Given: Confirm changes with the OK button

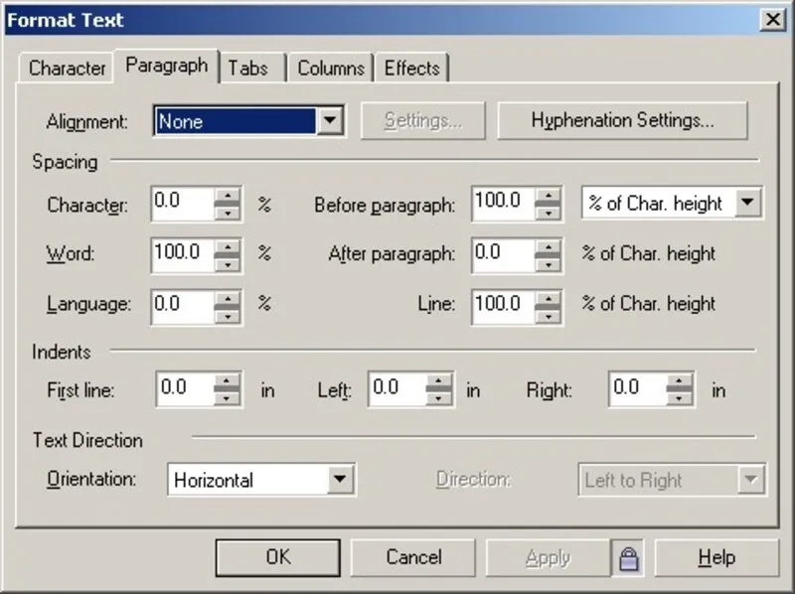Looking at the screenshot, I should point(277,557).
